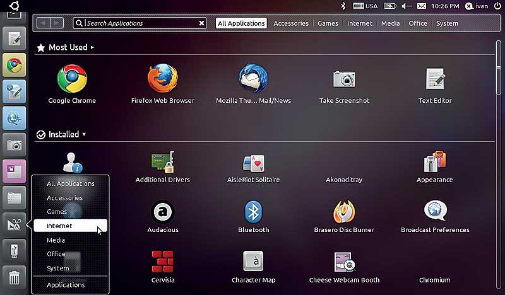Switch to the System tab
Image resolution: width=505 pixels, height=295 pixels.
point(447,23)
